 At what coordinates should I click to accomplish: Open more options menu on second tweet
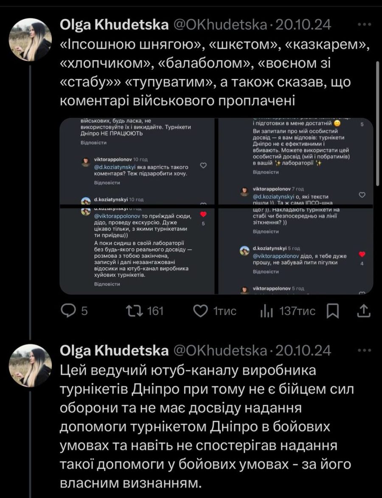tap(364, 350)
